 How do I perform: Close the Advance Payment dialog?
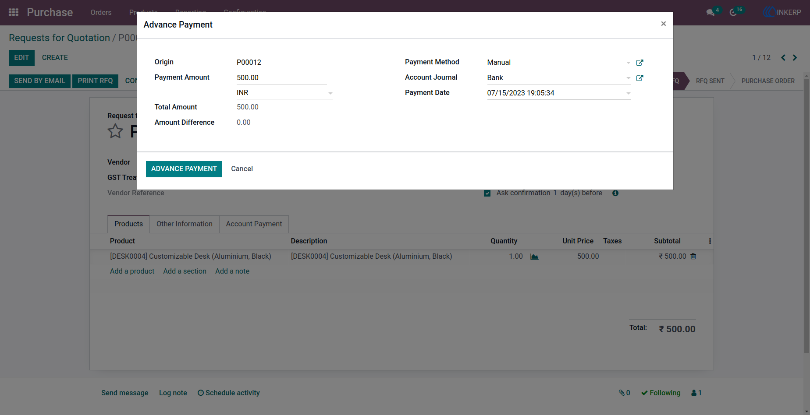663,24
